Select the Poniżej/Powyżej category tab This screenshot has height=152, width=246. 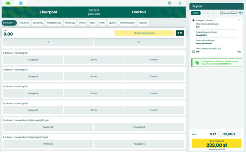[54, 23]
